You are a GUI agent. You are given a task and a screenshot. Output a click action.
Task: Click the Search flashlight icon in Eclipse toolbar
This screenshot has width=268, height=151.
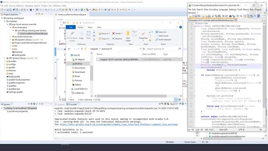[99, 10]
